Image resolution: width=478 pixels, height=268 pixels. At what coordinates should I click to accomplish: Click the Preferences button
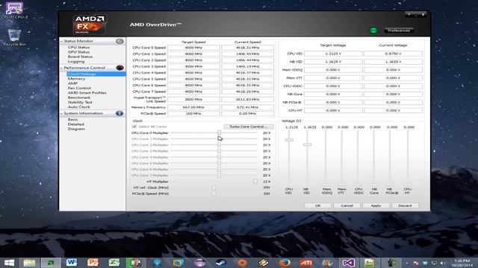[x=398, y=31]
